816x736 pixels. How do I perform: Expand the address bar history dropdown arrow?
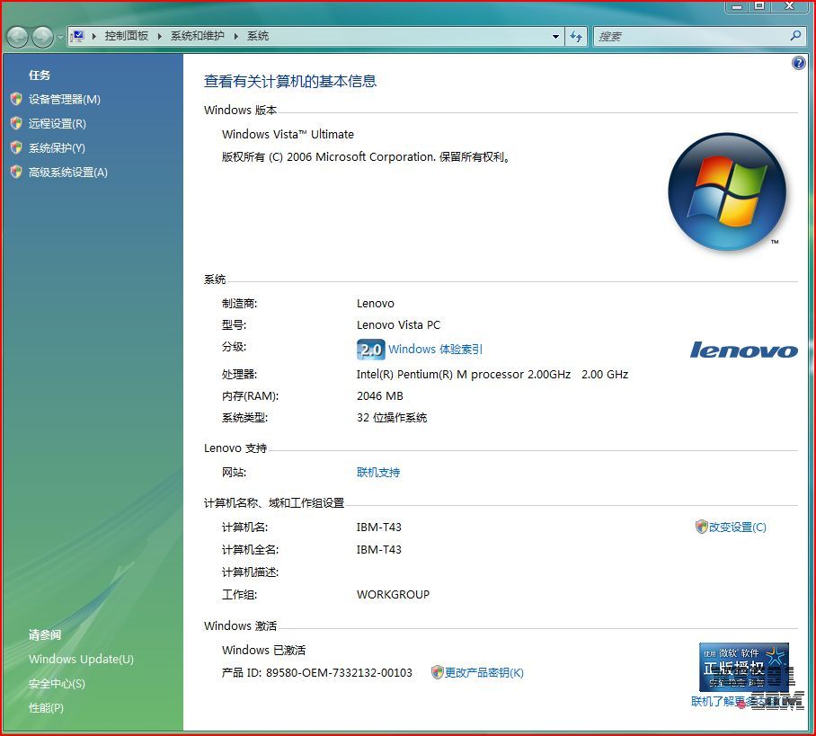[x=556, y=37]
